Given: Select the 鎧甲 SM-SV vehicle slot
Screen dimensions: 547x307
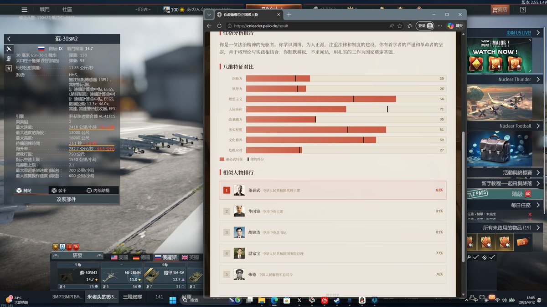Looking at the screenshot, I should (165, 276).
